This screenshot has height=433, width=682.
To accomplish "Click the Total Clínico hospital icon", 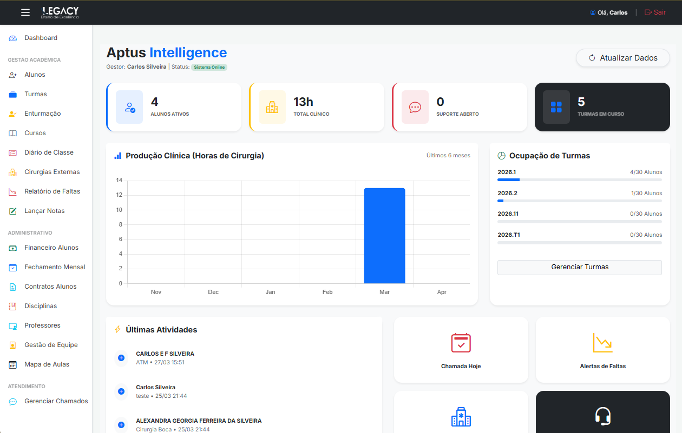I will click(272, 107).
